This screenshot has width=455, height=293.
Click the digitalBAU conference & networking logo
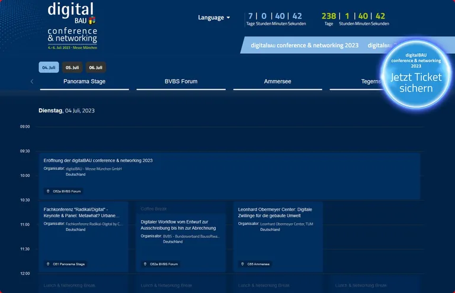pos(72,25)
